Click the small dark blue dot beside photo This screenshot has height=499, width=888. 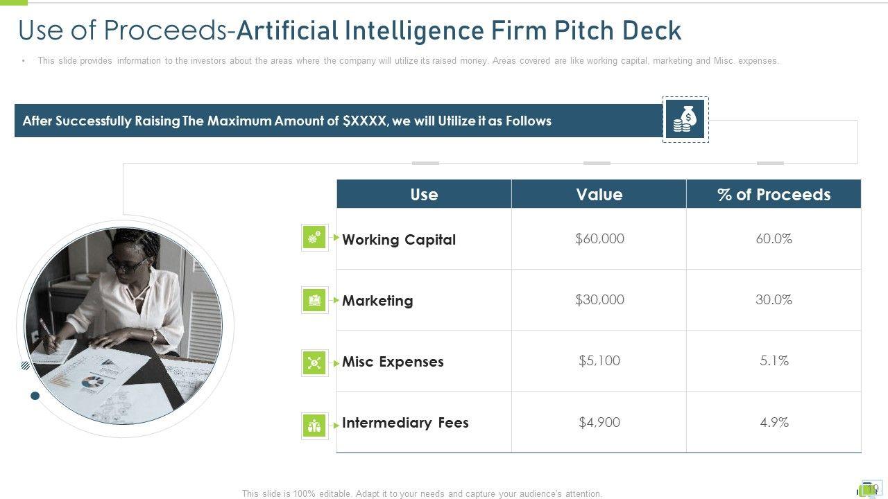pyautogui.click(x=35, y=396)
